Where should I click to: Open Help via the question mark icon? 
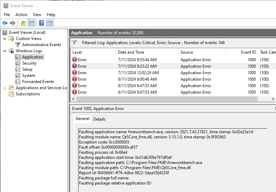tap(41, 23)
